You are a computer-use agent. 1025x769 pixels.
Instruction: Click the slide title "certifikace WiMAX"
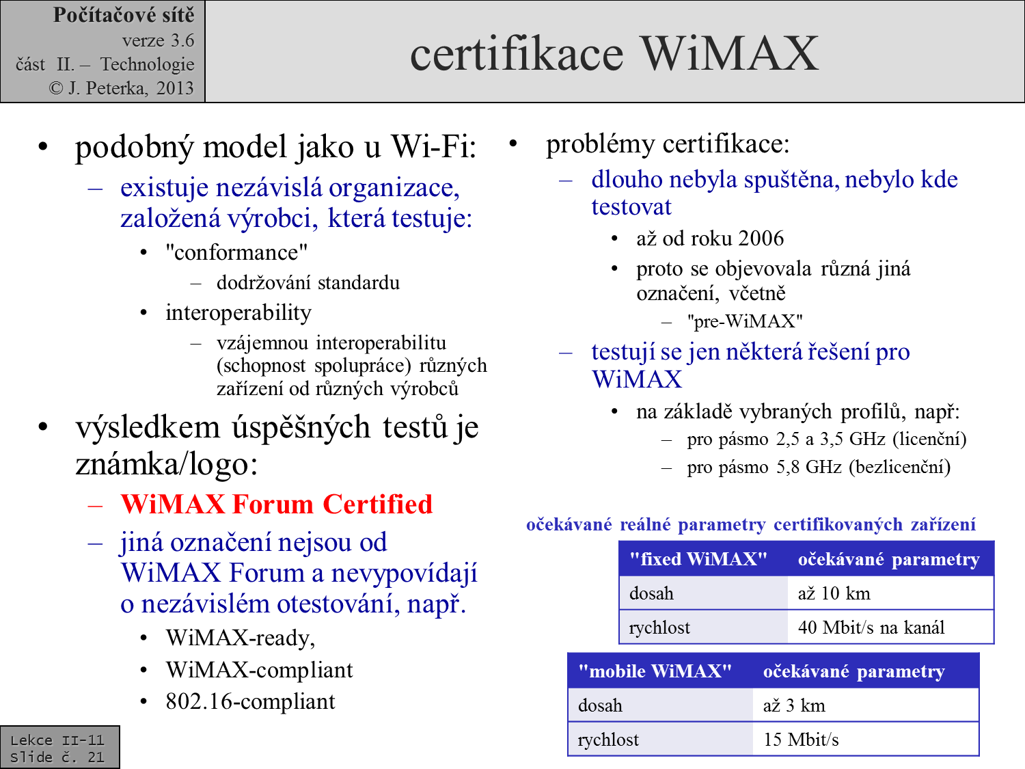(614, 53)
